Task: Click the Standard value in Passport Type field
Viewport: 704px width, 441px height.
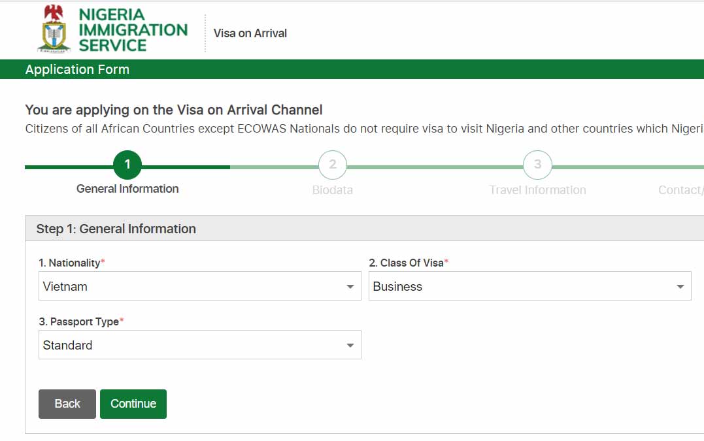Action: click(x=67, y=345)
